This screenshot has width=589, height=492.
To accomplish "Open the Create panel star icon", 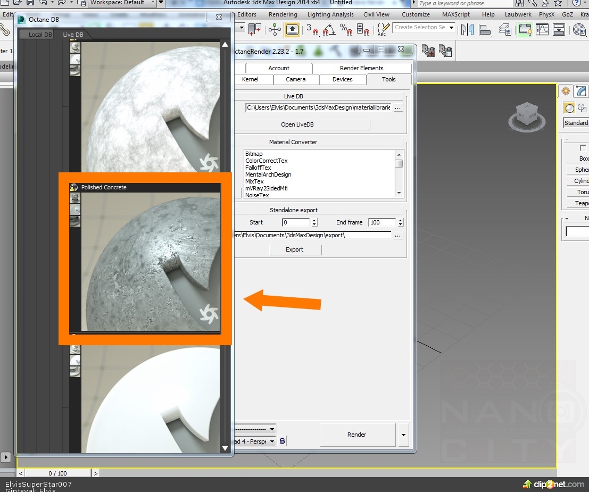I will (x=566, y=91).
